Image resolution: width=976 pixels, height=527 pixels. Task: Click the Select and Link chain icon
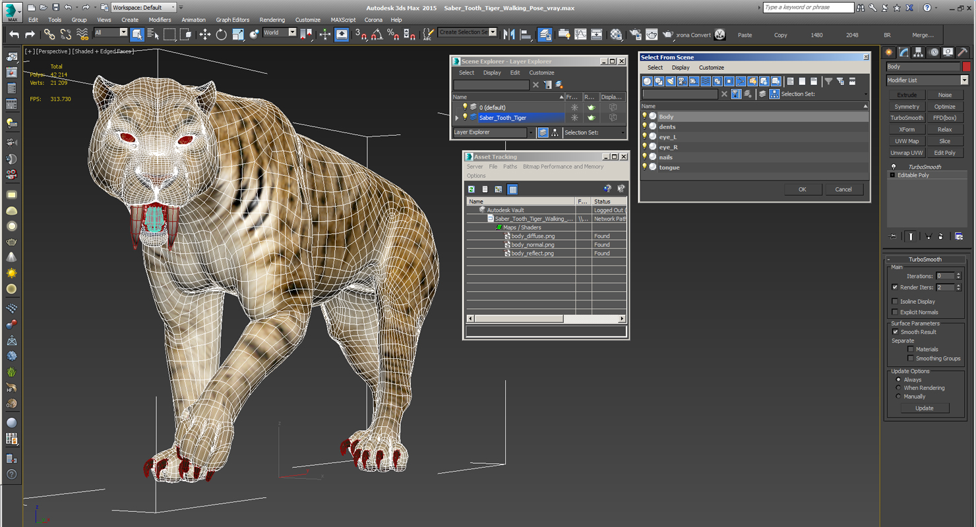49,34
